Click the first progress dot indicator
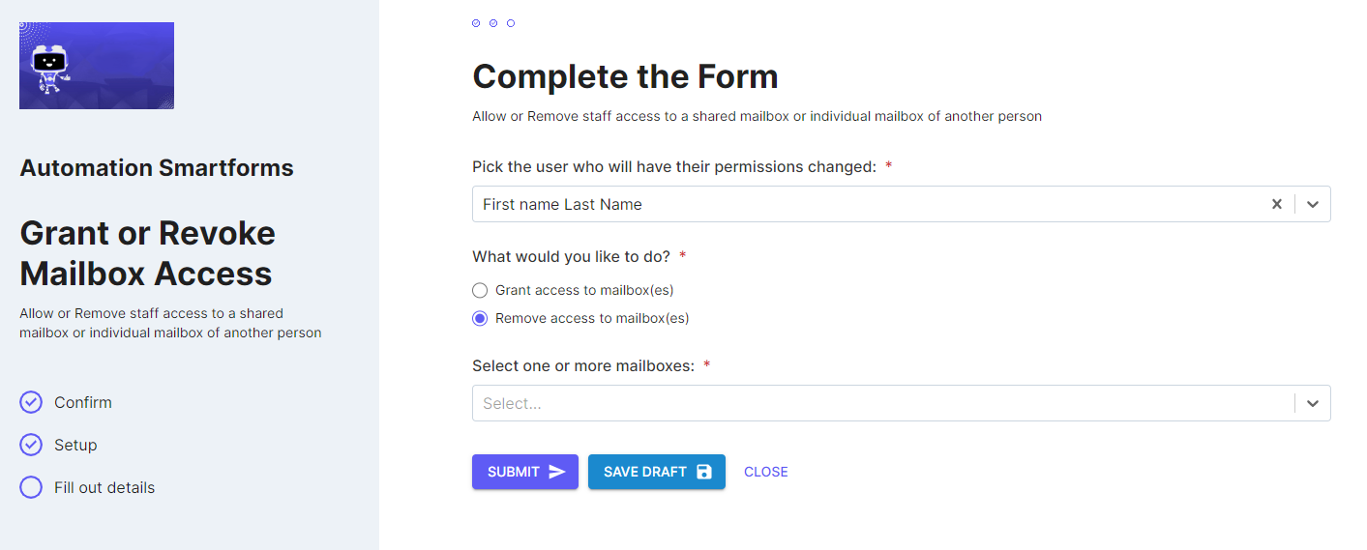Image resolution: width=1367 pixels, height=550 pixels. coord(476,23)
